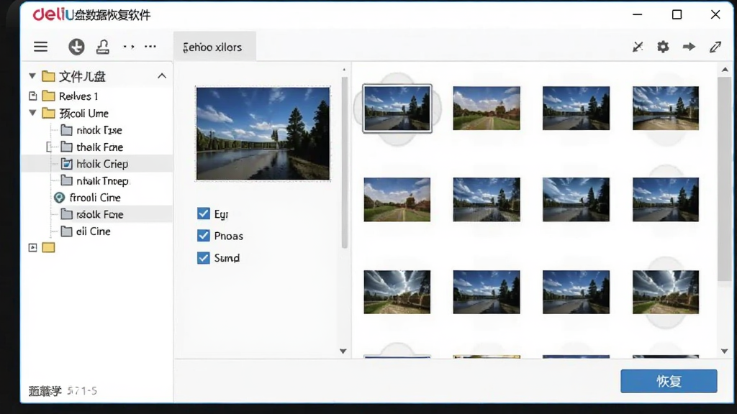Viewport: 737px width, 414px height.
Task: Select the "nhalk Tnoep" folder
Action: (95, 180)
